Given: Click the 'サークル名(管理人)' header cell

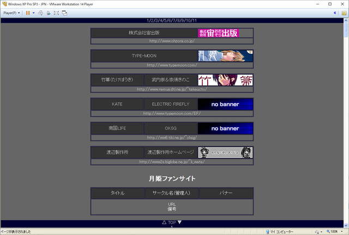Looking at the screenshot, I should (171, 193).
